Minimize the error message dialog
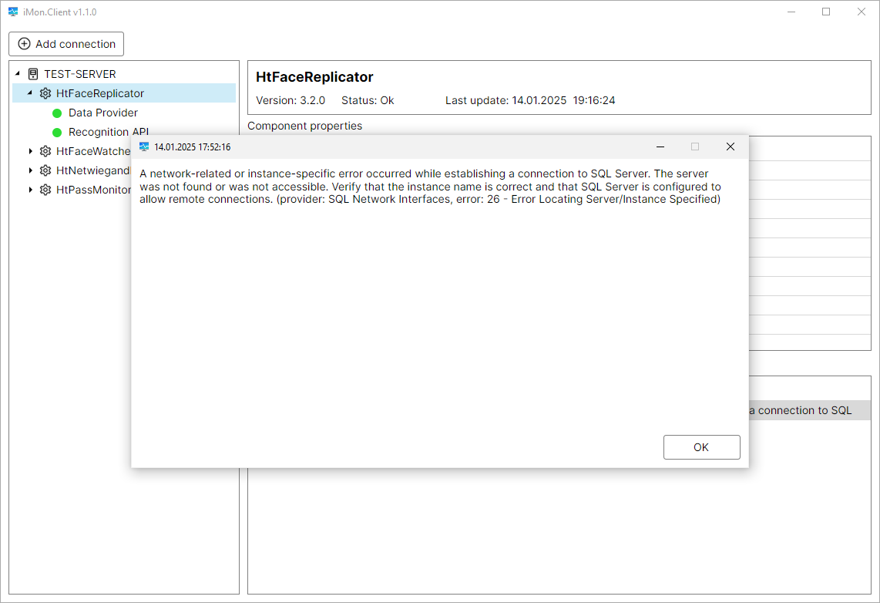Image resolution: width=880 pixels, height=603 pixels. point(660,147)
